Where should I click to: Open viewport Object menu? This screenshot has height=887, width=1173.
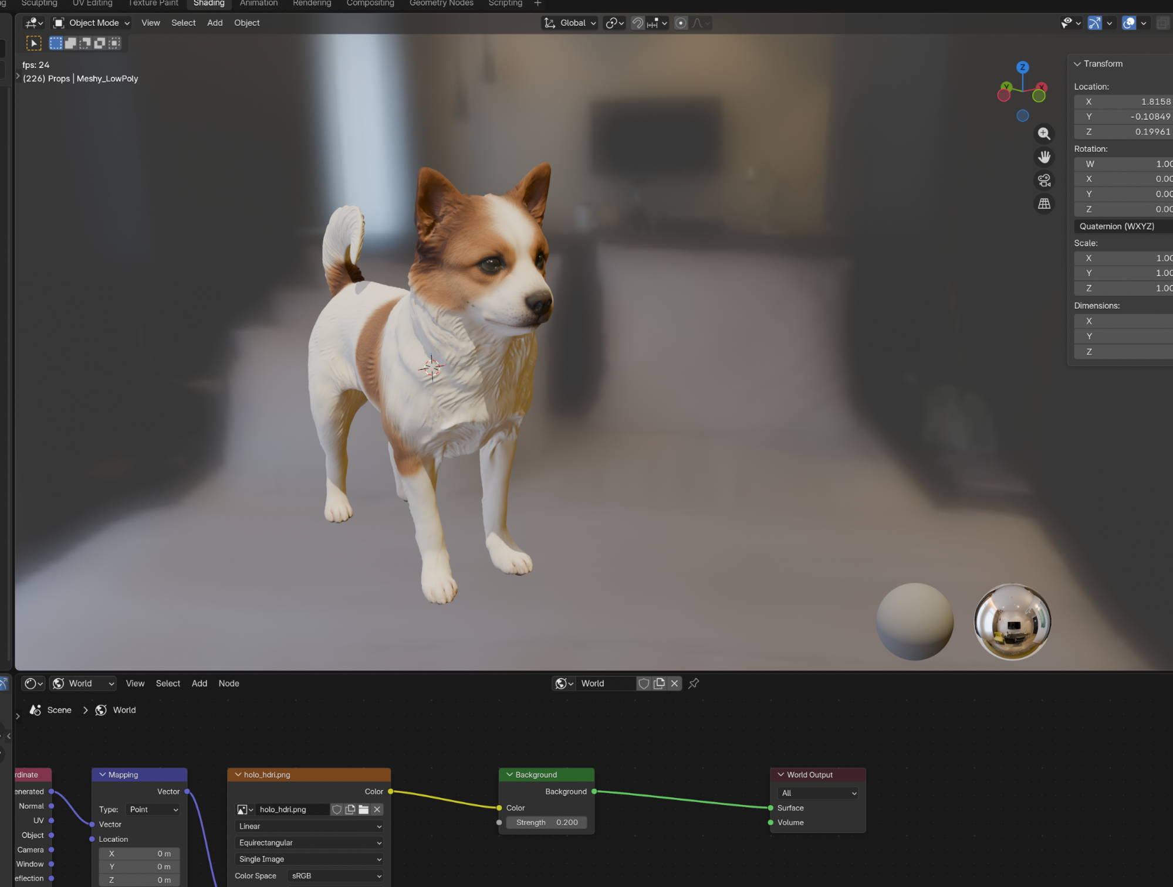coord(246,23)
